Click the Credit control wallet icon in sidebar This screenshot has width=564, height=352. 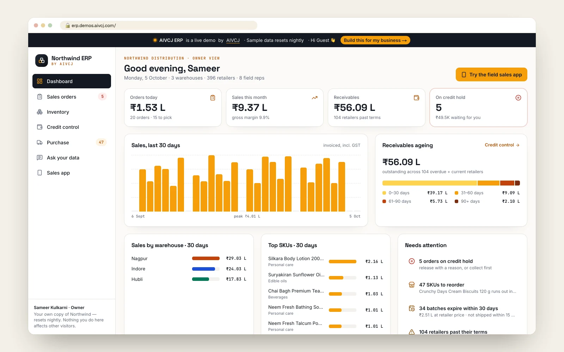[x=39, y=127]
